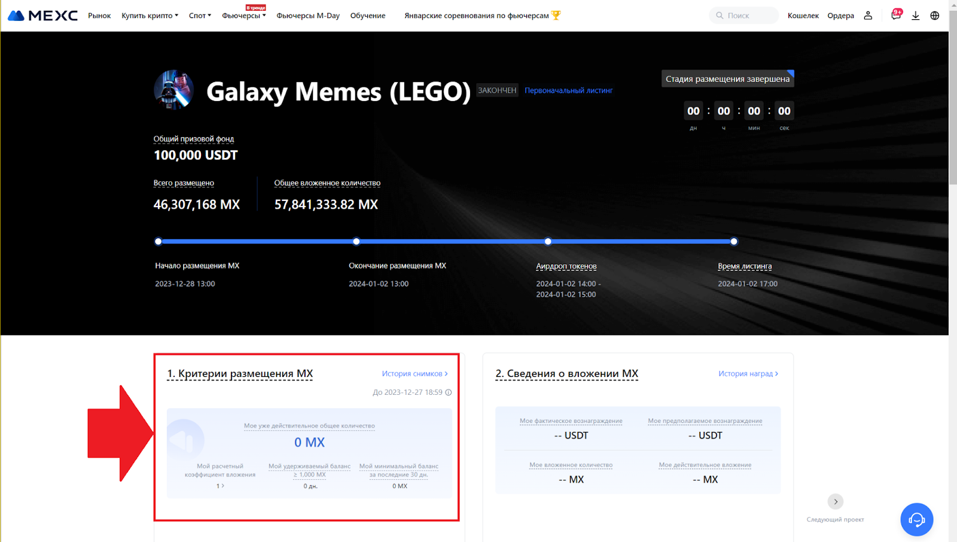The image size is (957, 542).
Task: Click the Аирдроп токенов timeline marker
Action: pyautogui.click(x=548, y=242)
